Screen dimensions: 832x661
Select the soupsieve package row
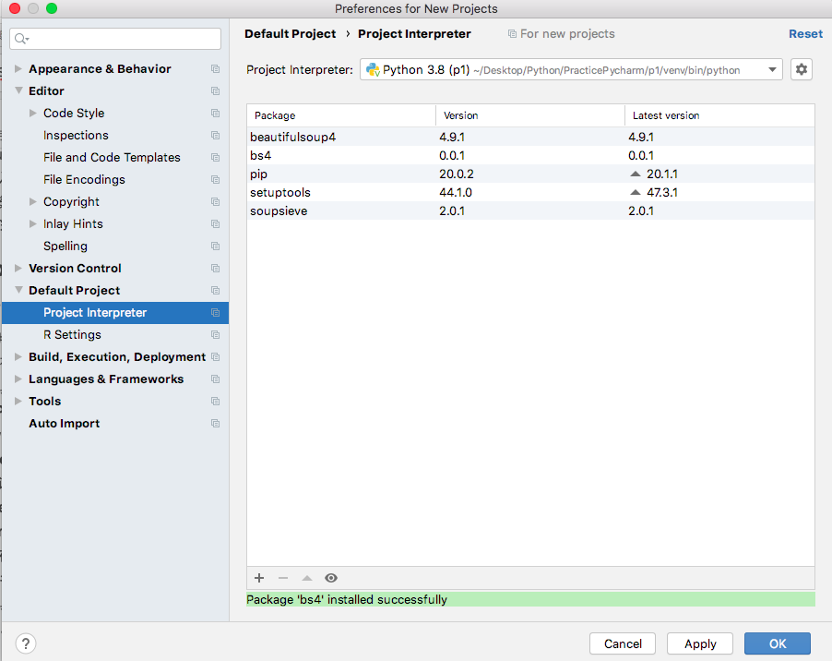pyautogui.click(x=530, y=210)
